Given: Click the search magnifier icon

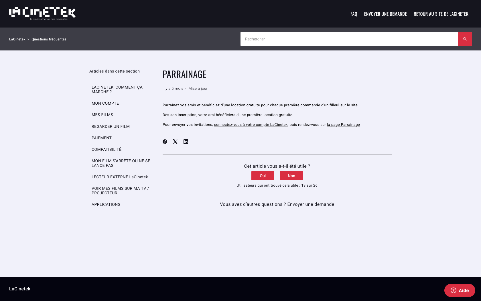Looking at the screenshot, I should coord(465,39).
